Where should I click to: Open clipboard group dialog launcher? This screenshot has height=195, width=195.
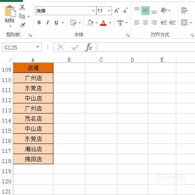point(30,35)
